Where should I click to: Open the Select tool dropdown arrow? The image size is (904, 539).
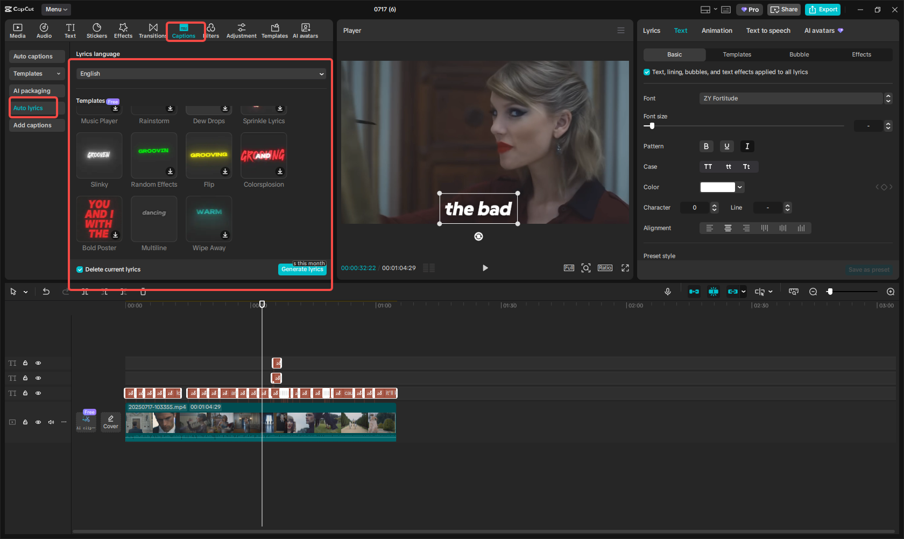[25, 292]
